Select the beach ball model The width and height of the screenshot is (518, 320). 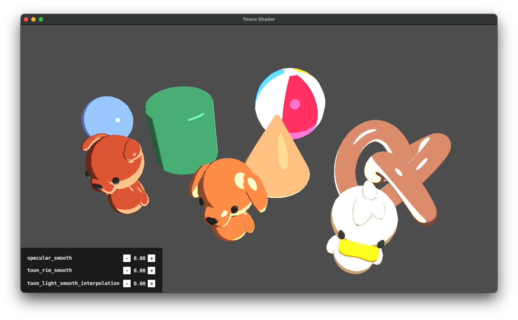(290, 100)
